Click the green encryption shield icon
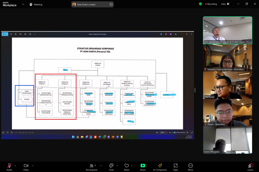The image size is (259, 172). pos(200,4)
